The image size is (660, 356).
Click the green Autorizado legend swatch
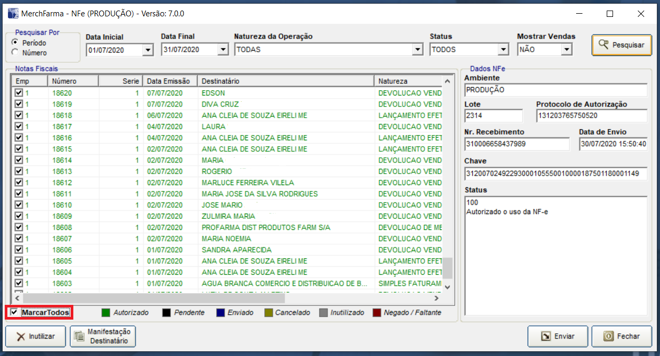click(x=106, y=313)
